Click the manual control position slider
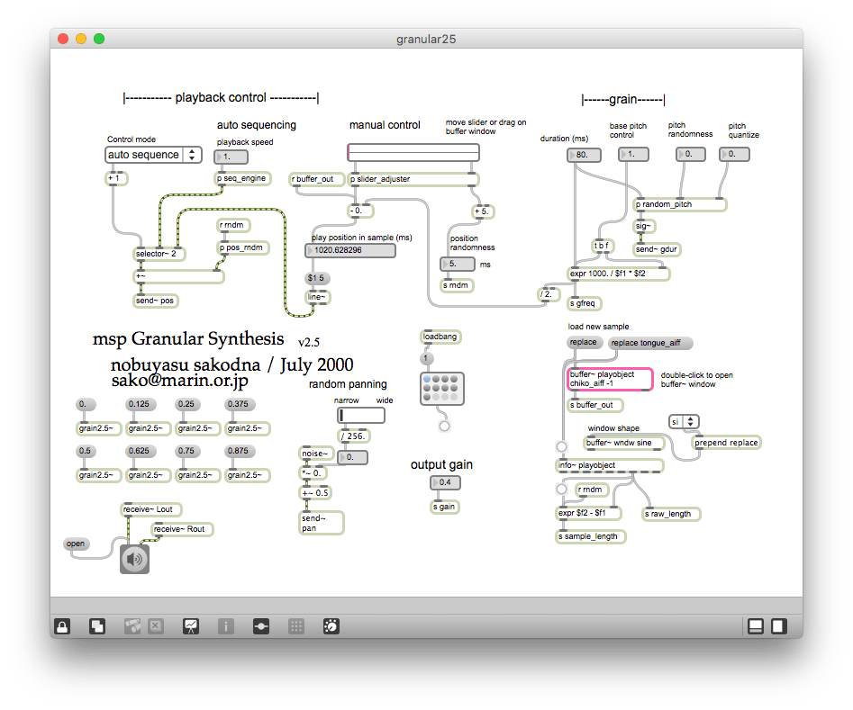 pyautogui.click(x=413, y=152)
